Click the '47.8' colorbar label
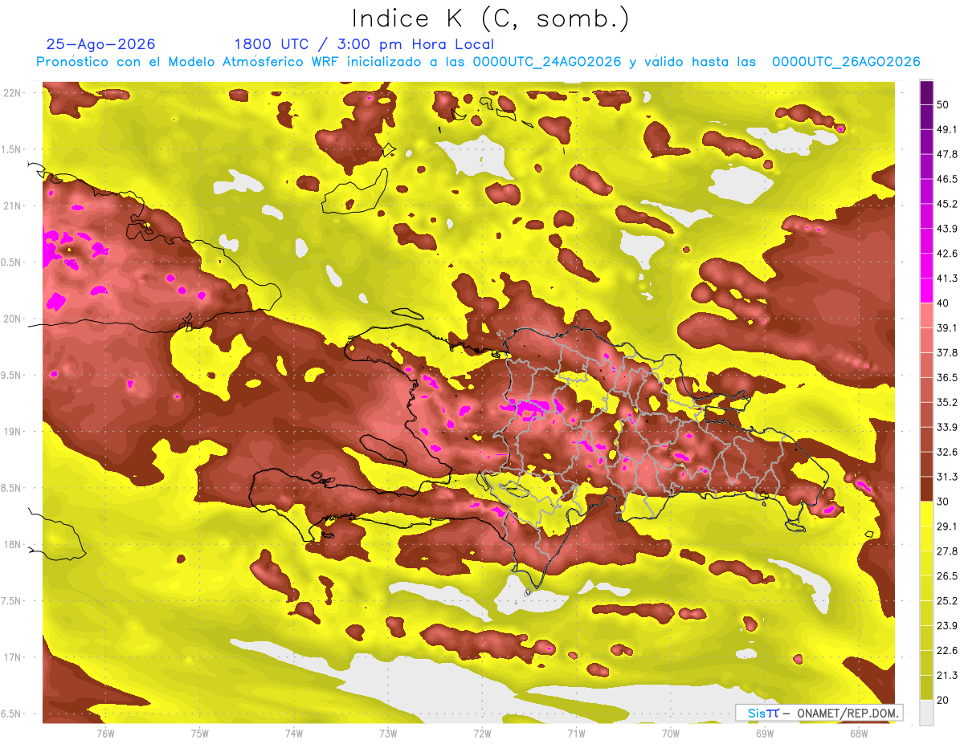Image resolution: width=964 pixels, height=744 pixels. [947, 155]
